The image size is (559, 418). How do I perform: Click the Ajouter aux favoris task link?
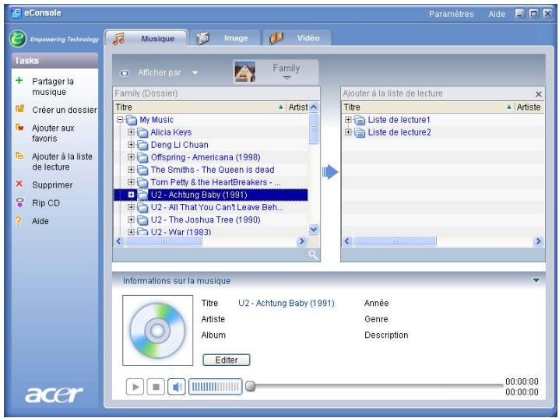click(53, 133)
